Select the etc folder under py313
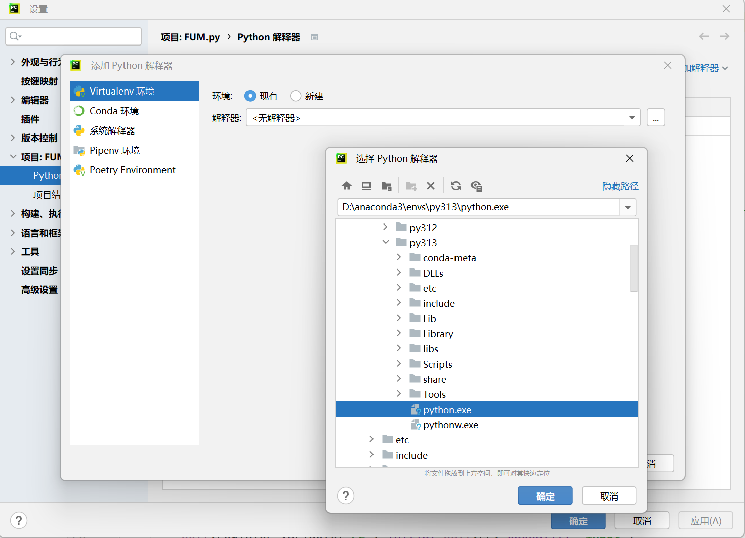745x538 pixels. (x=486, y=288)
